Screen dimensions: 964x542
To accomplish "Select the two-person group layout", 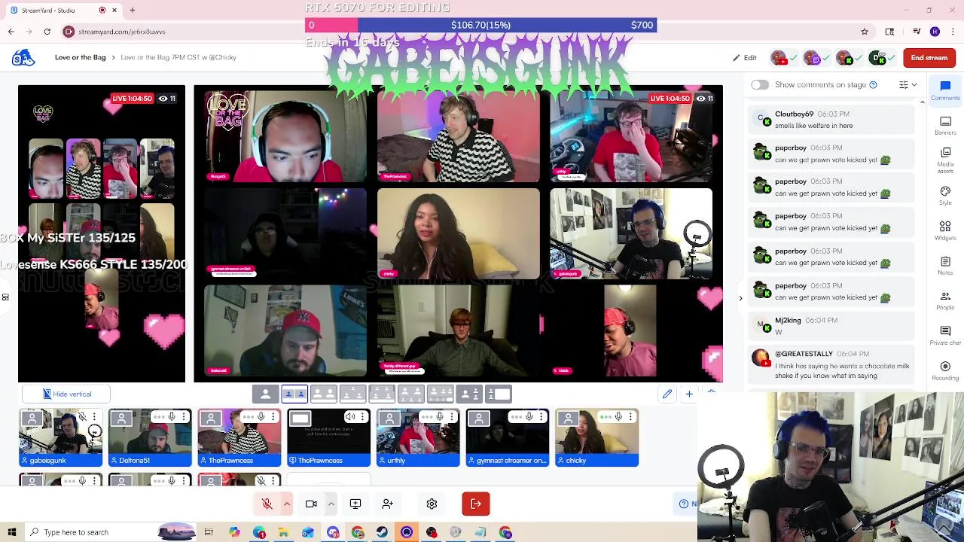I will (x=324, y=394).
